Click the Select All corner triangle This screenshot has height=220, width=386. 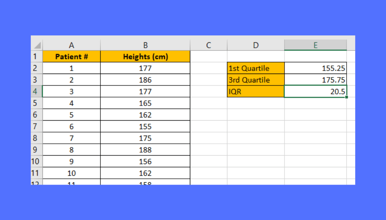(x=37, y=45)
